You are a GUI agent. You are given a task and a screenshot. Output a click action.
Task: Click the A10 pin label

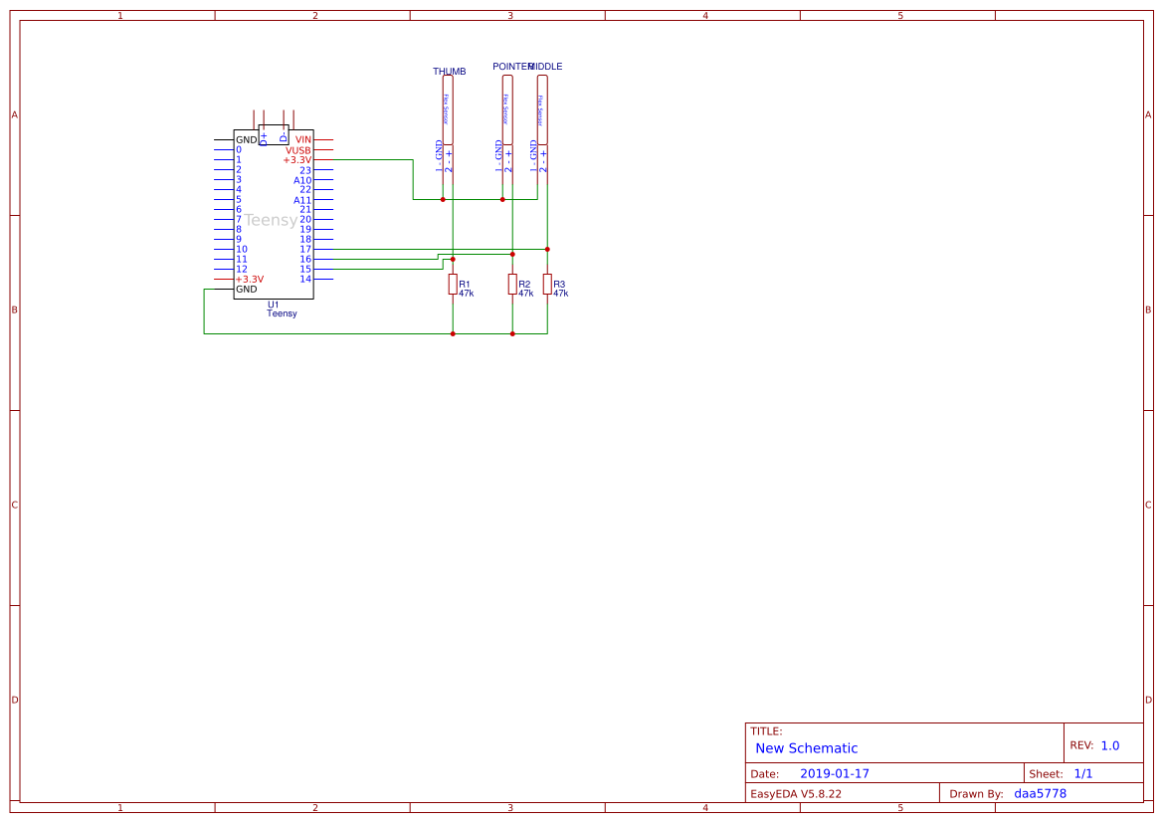[x=301, y=180]
